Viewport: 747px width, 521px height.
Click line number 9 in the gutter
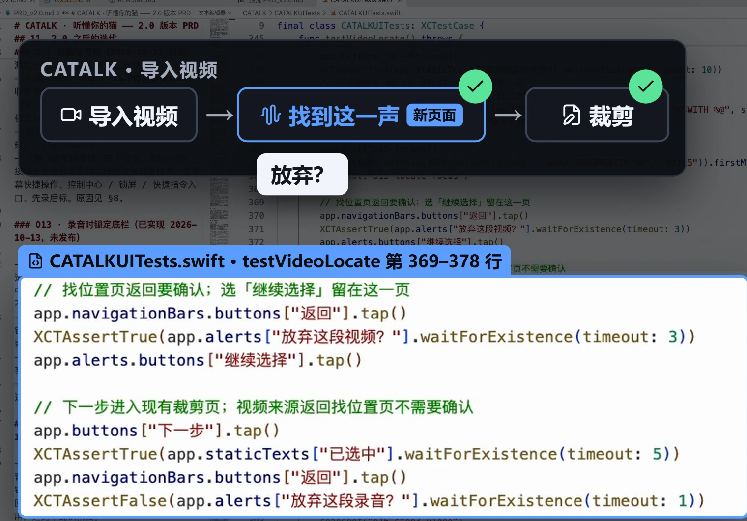tap(261, 26)
